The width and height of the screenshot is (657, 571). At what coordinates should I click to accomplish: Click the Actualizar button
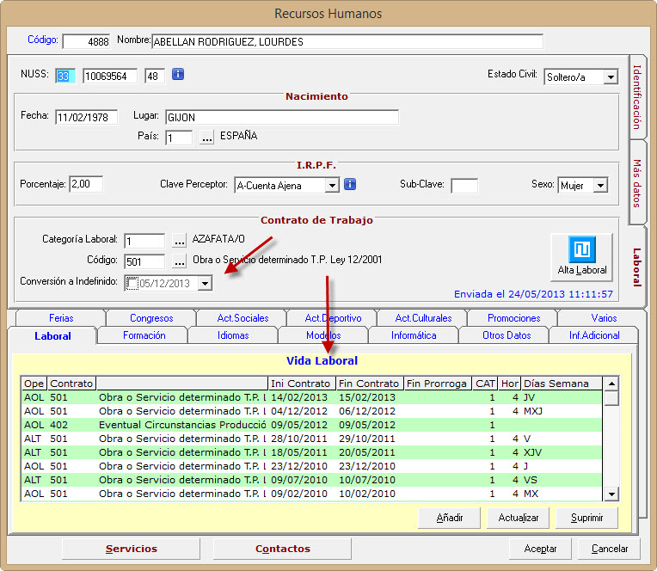click(518, 518)
